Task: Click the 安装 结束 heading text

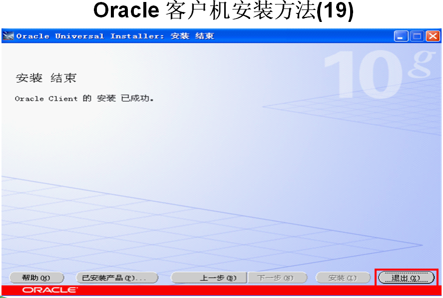Action: click(x=46, y=78)
